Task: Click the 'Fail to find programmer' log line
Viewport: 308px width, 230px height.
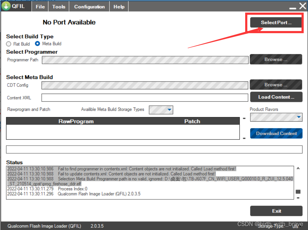Action: [x=122, y=169]
